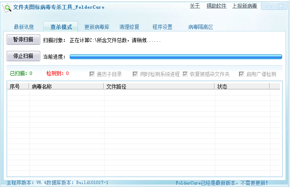
Task: Click the 捐助软件 link
Action: coord(217,6)
